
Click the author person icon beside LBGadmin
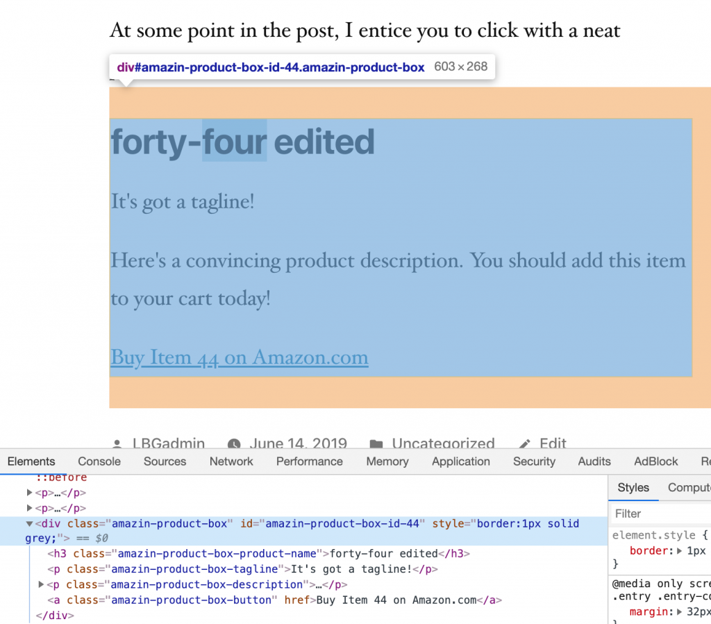click(117, 444)
